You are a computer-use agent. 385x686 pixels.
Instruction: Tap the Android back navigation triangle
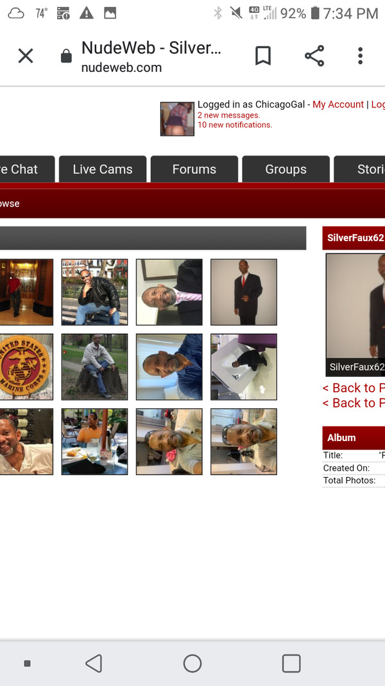[94, 663]
